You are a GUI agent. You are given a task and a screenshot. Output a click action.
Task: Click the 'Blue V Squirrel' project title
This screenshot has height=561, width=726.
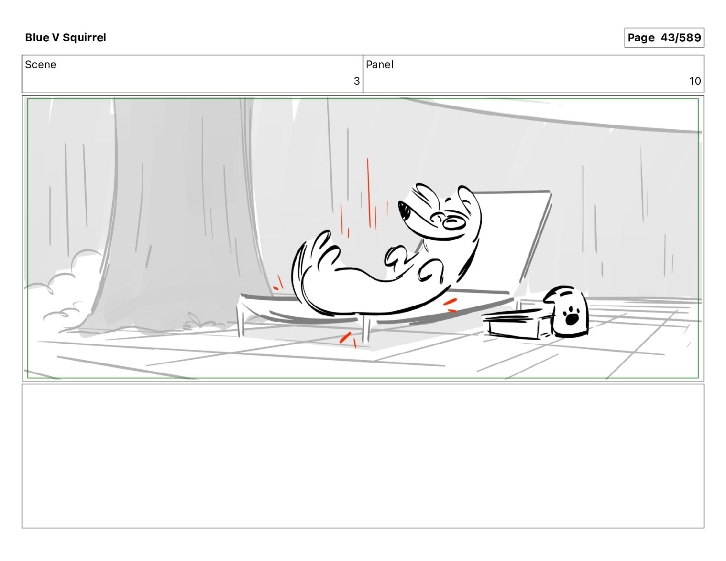click(x=66, y=38)
